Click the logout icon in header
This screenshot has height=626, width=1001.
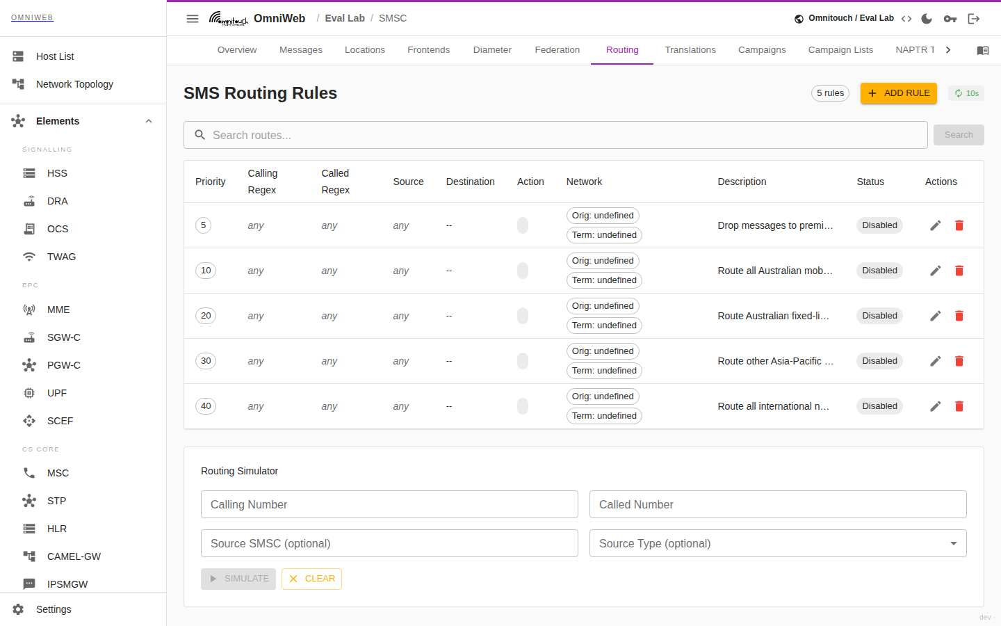point(974,19)
